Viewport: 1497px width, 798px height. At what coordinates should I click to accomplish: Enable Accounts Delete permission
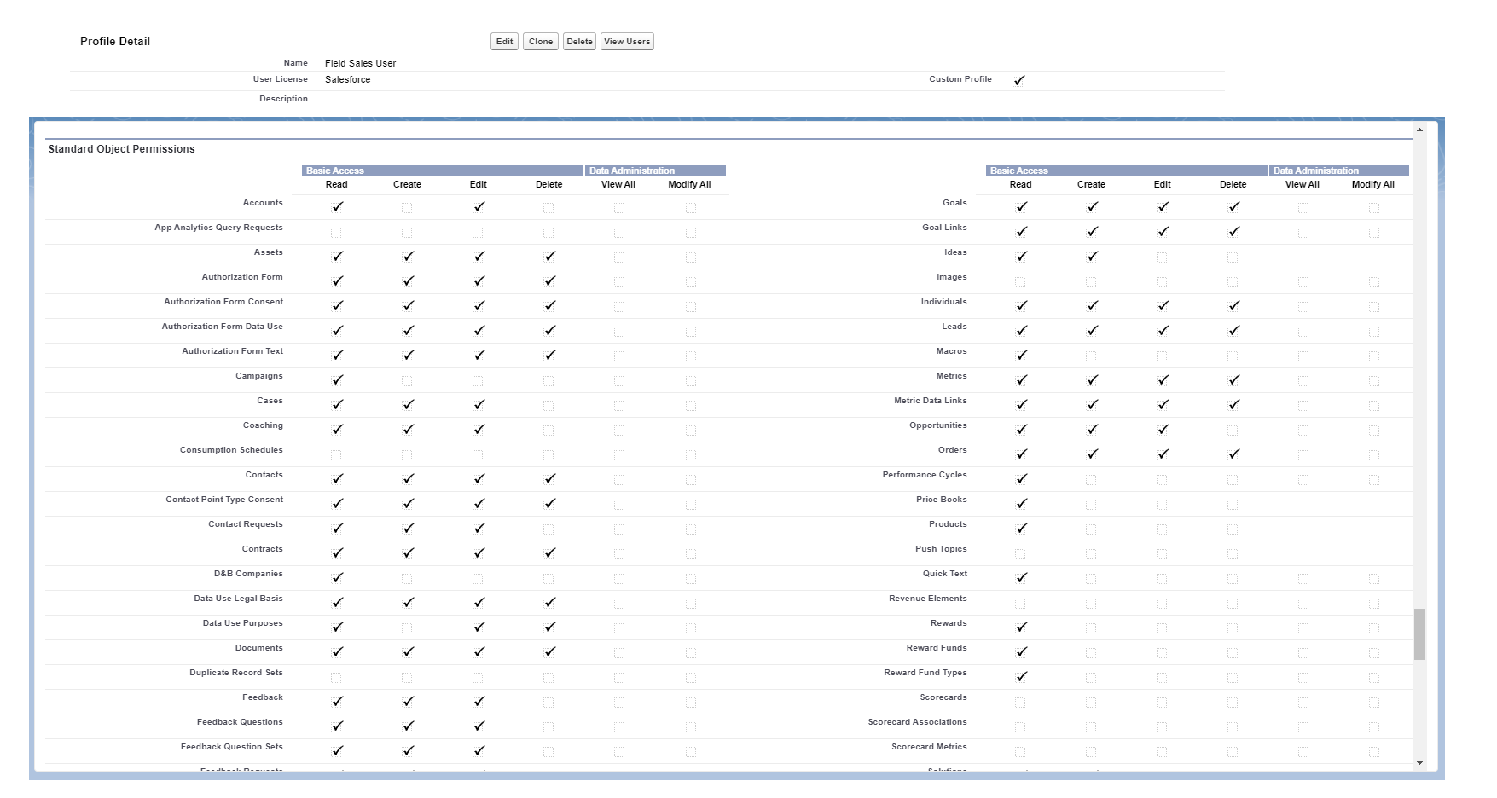click(x=548, y=208)
